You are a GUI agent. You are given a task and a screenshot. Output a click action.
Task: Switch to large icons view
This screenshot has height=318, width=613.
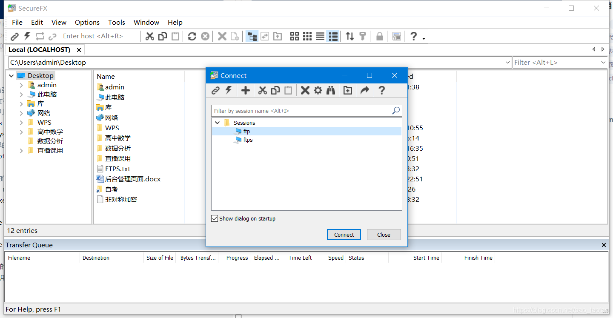[x=295, y=36]
